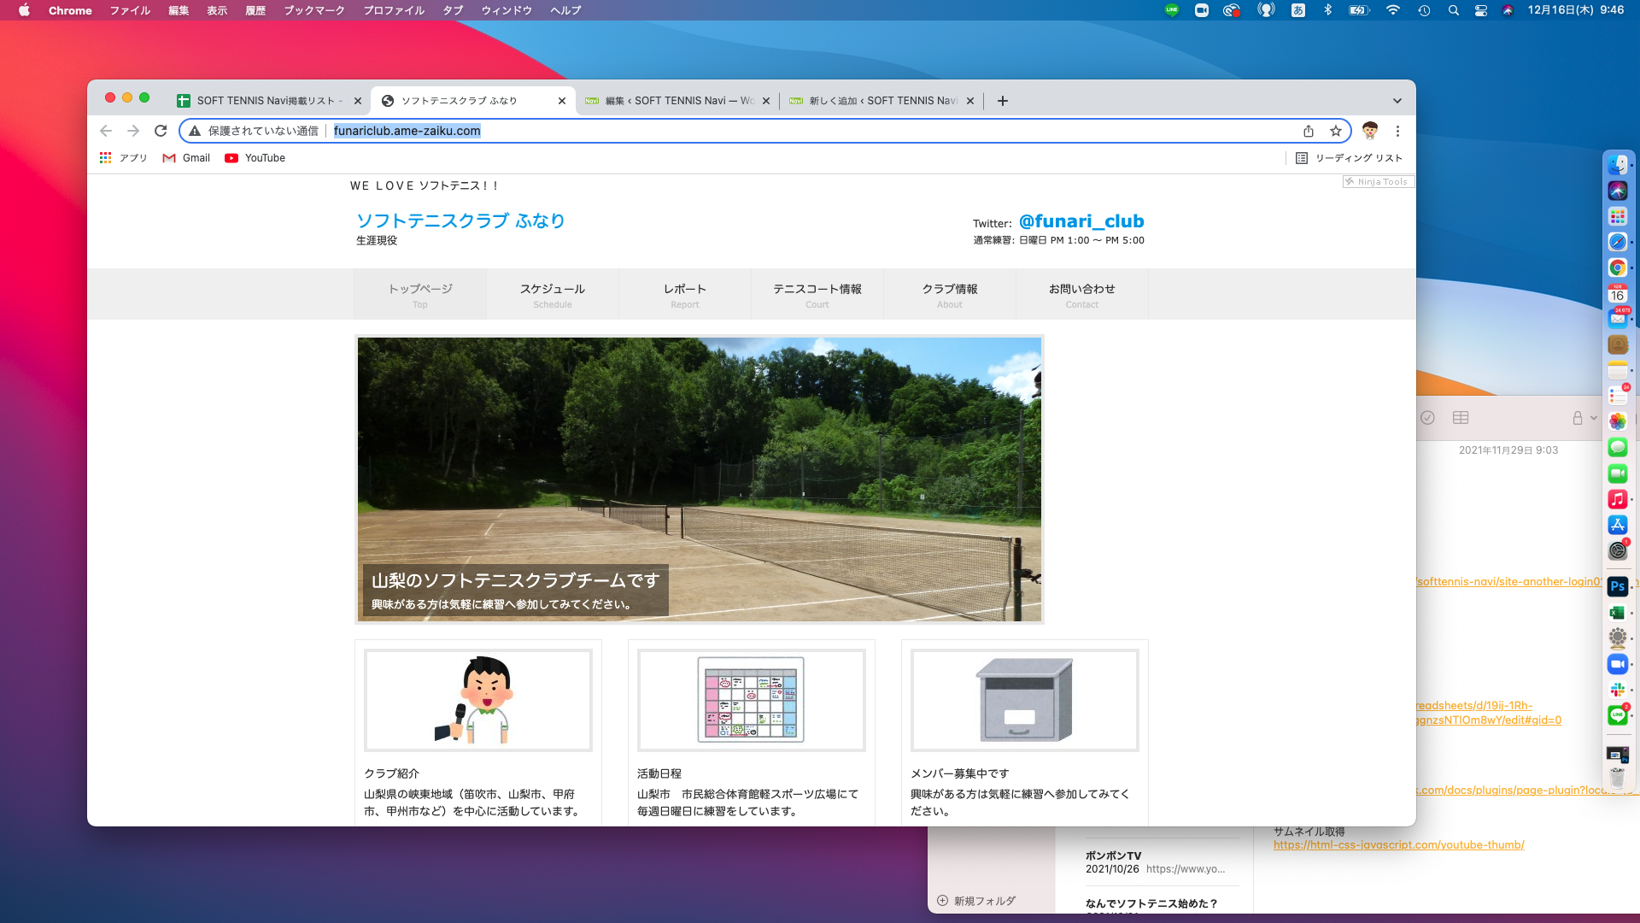Open the apps grid bookmark
The height and width of the screenshot is (923, 1640).
[x=106, y=158]
